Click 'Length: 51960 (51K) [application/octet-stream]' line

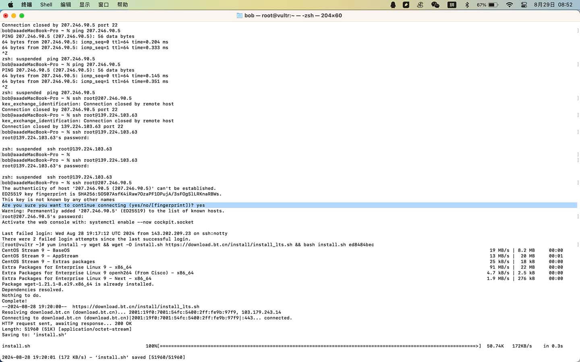point(67,329)
